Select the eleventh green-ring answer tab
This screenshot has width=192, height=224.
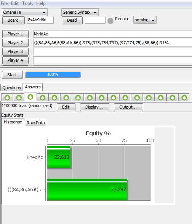125,98
